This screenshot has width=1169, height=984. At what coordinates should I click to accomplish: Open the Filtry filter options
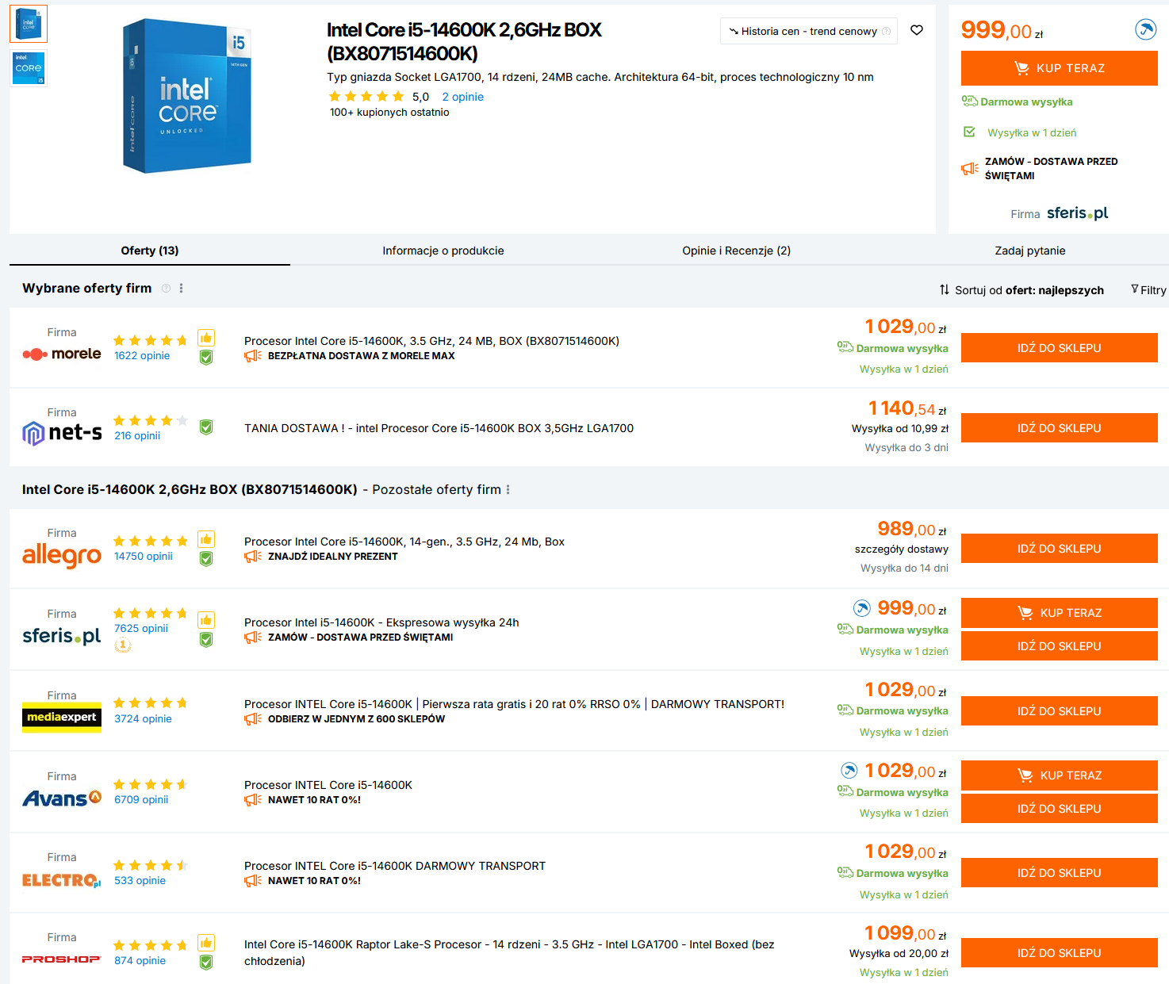coord(1148,290)
